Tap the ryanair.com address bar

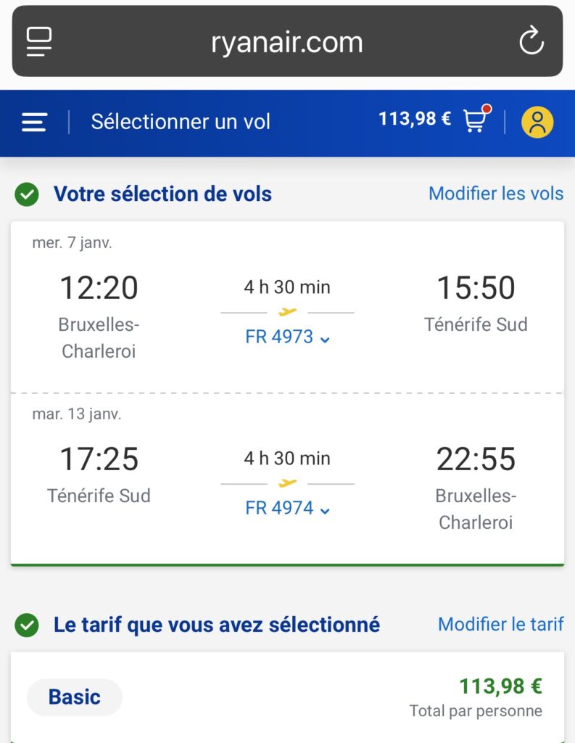[287, 41]
